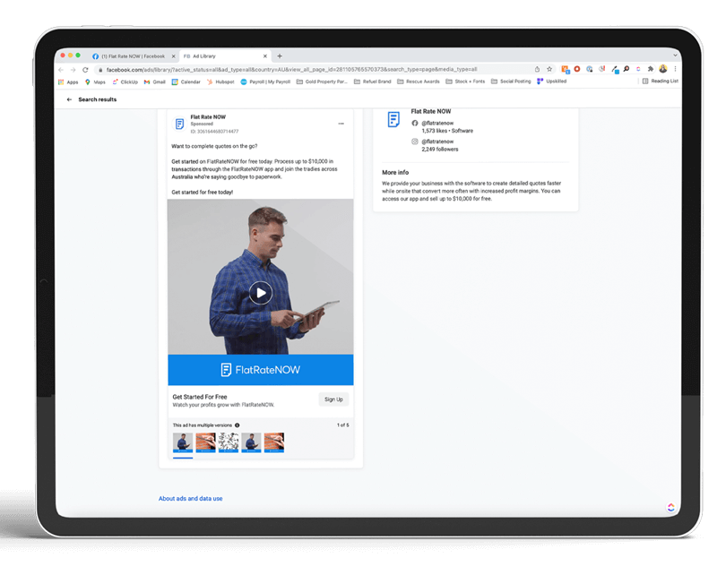
Task: Click the ClickUp floating icon at page corner
Action: [670, 507]
